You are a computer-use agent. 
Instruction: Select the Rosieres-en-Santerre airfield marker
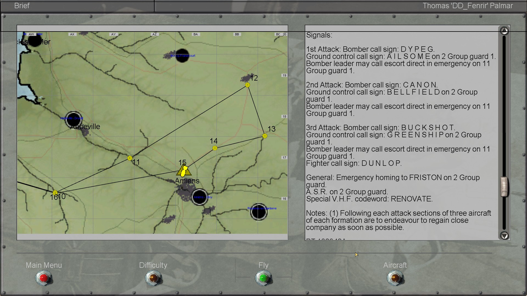point(259,212)
